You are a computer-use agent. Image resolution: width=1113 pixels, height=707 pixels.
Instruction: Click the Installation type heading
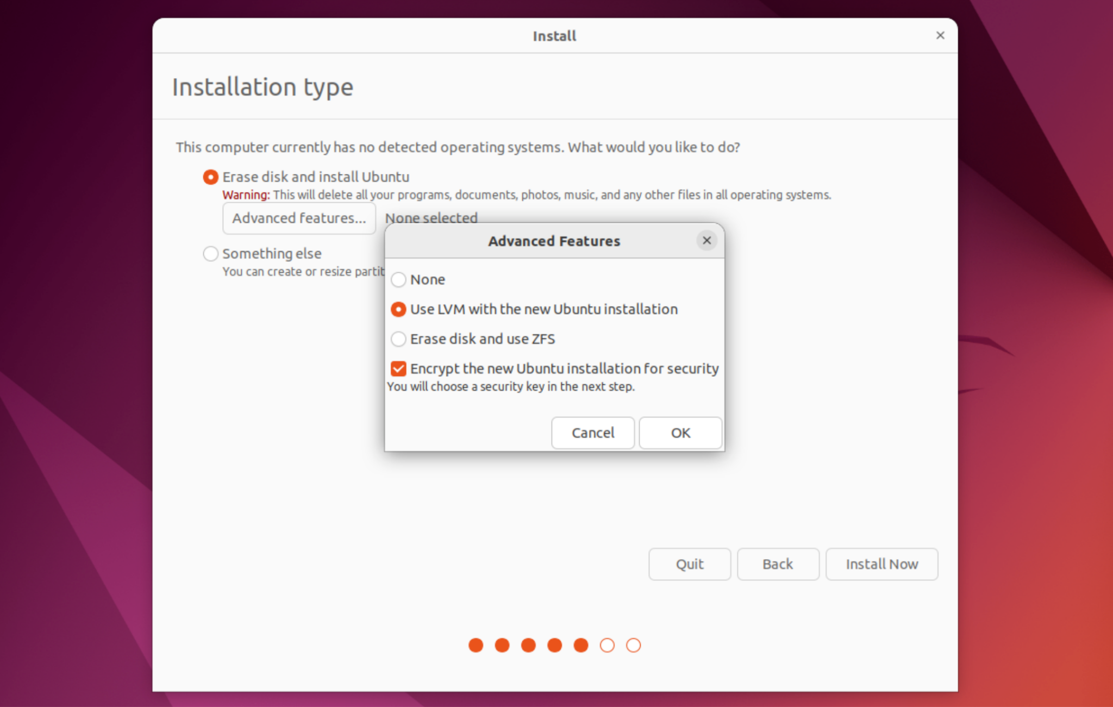pyautogui.click(x=262, y=87)
